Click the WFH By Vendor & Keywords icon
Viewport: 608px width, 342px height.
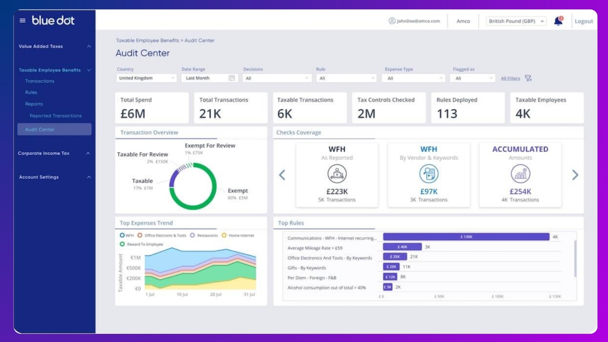(429, 174)
